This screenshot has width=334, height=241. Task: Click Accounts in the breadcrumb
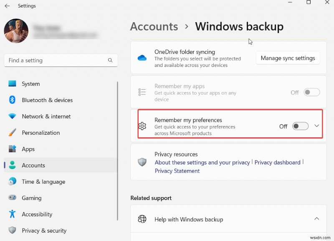pyautogui.click(x=154, y=27)
